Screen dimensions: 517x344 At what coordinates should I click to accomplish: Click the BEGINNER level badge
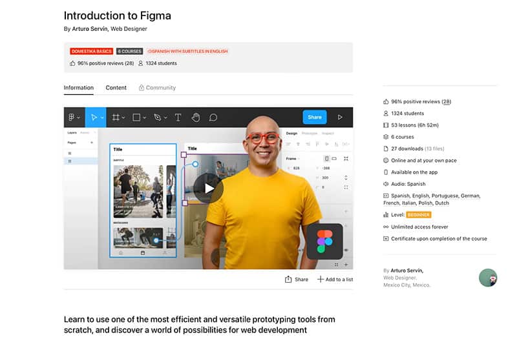click(418, 215)
